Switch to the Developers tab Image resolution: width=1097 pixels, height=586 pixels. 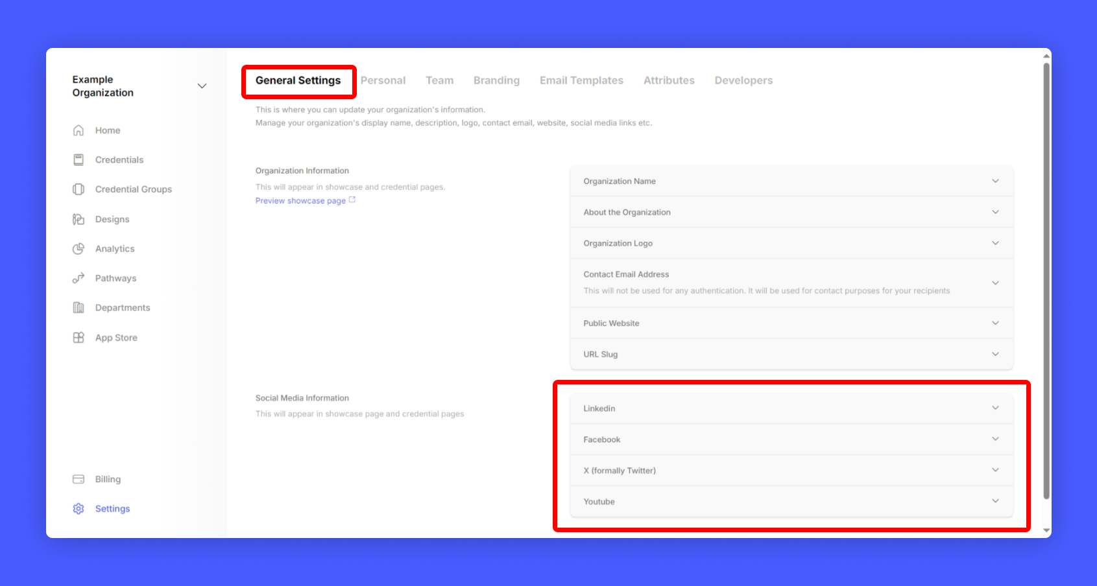pyautogui.click(x=743, y=80)
